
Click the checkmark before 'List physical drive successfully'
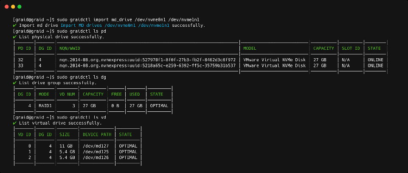[x=14, y=37]
